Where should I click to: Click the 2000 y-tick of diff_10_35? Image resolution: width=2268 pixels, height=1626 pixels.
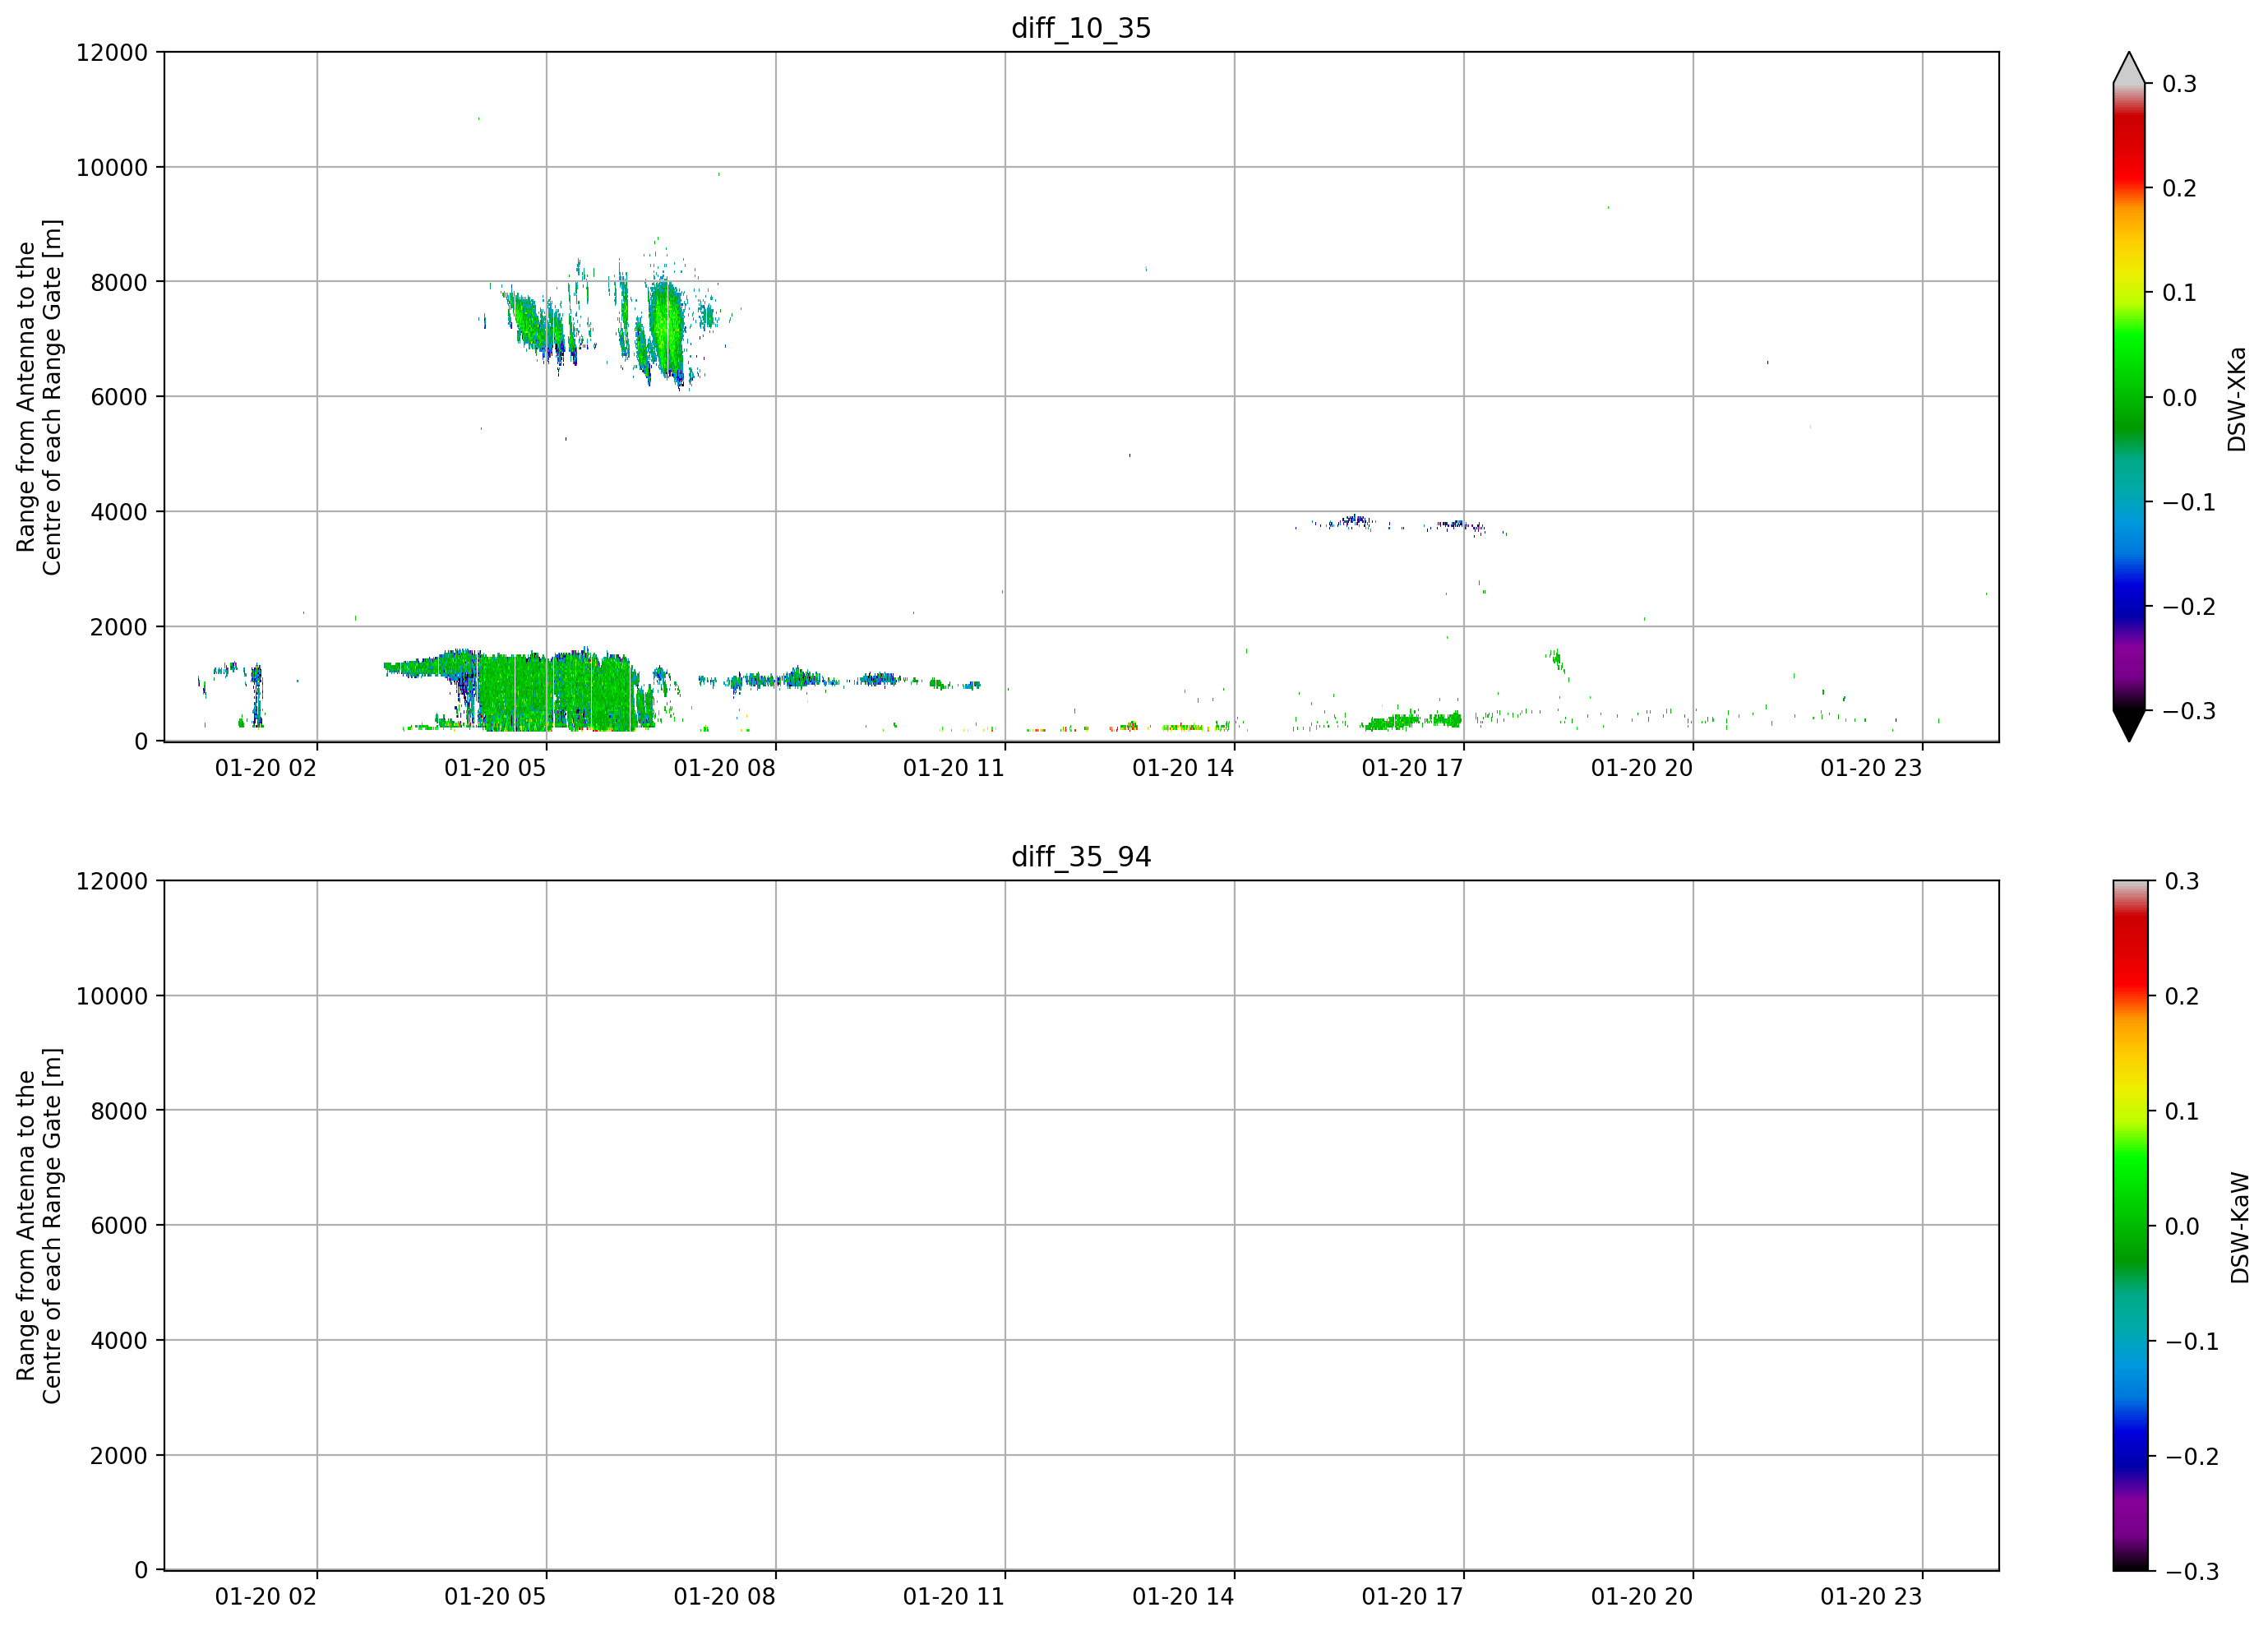(119, 628)
